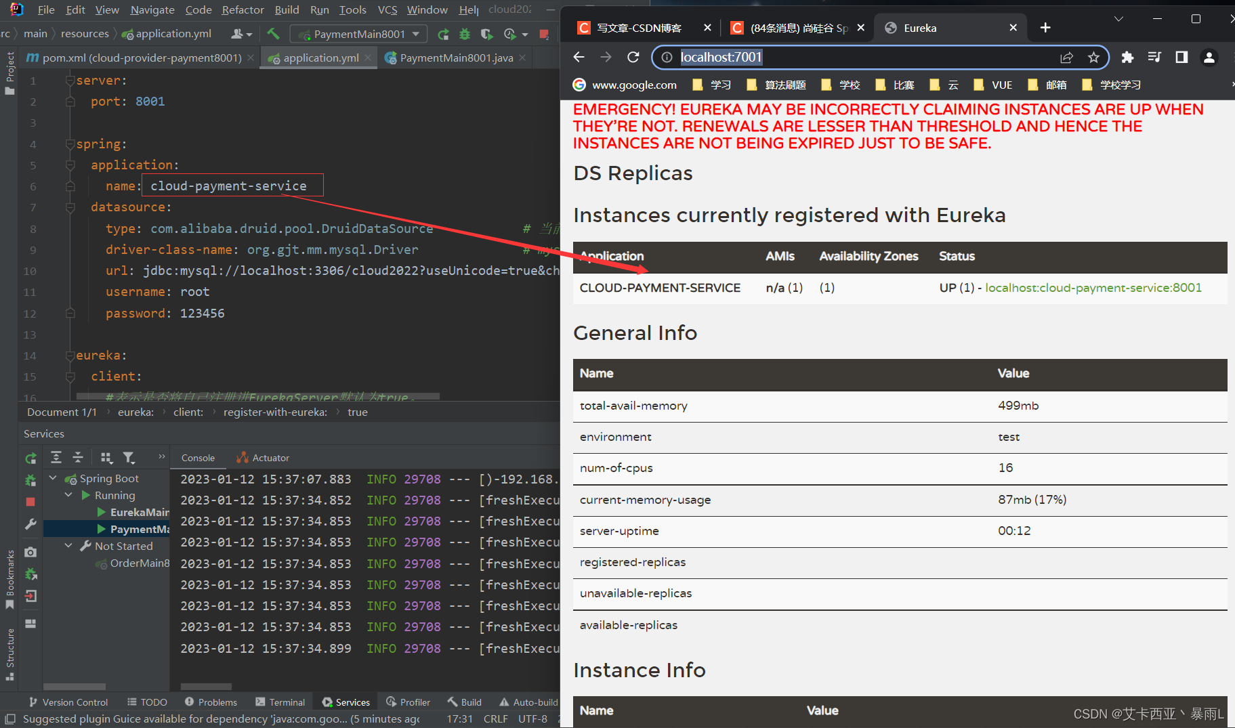Open the www.google.com bookmark
The image size is (1235, 728).
tap(625, 85)
